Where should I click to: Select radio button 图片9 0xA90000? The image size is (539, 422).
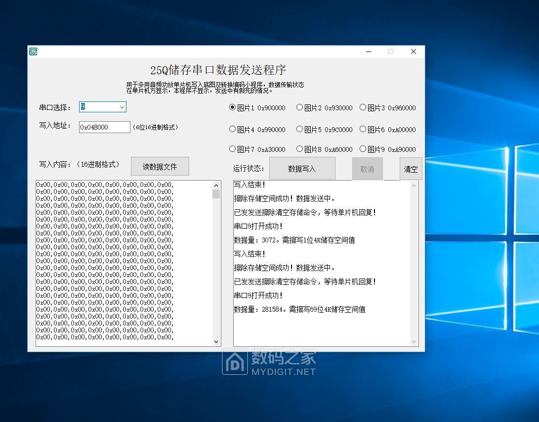(x=363, y=148)
